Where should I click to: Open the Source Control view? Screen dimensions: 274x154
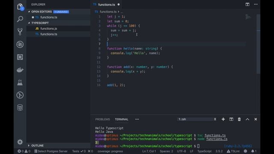click(20, 32)
